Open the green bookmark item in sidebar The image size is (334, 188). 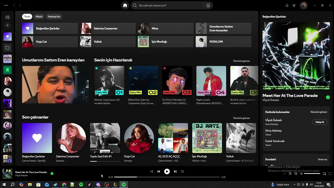pos(7,70)
